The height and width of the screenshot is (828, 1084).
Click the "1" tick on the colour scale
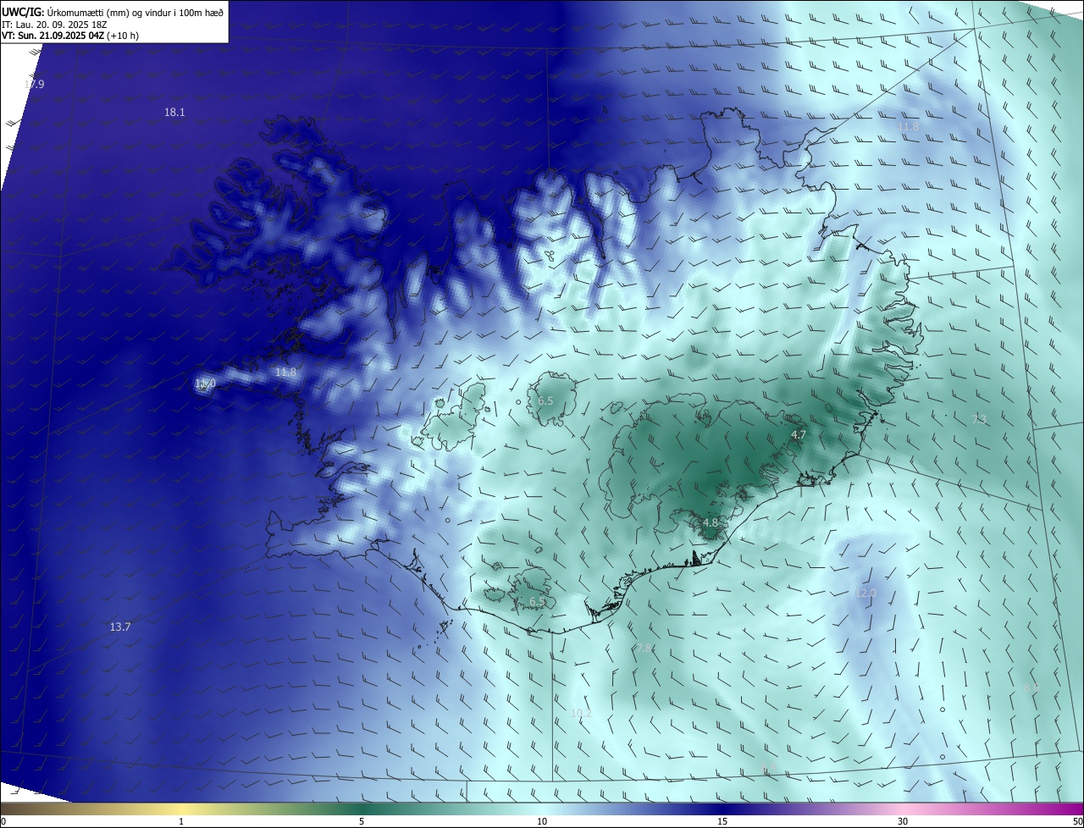(181, 821)
